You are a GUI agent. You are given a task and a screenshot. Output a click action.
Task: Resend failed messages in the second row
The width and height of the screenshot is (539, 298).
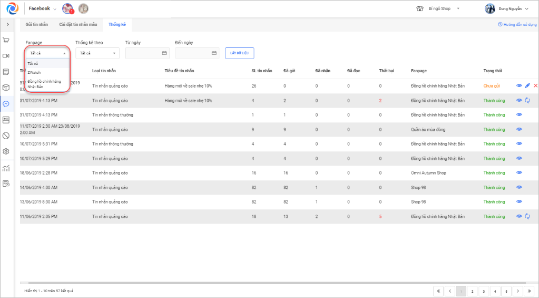coord(527,100)
